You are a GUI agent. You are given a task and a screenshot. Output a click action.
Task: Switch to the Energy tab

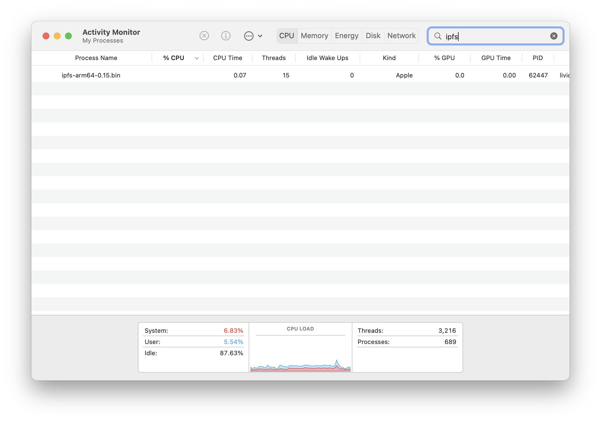(x=346, y=36)
